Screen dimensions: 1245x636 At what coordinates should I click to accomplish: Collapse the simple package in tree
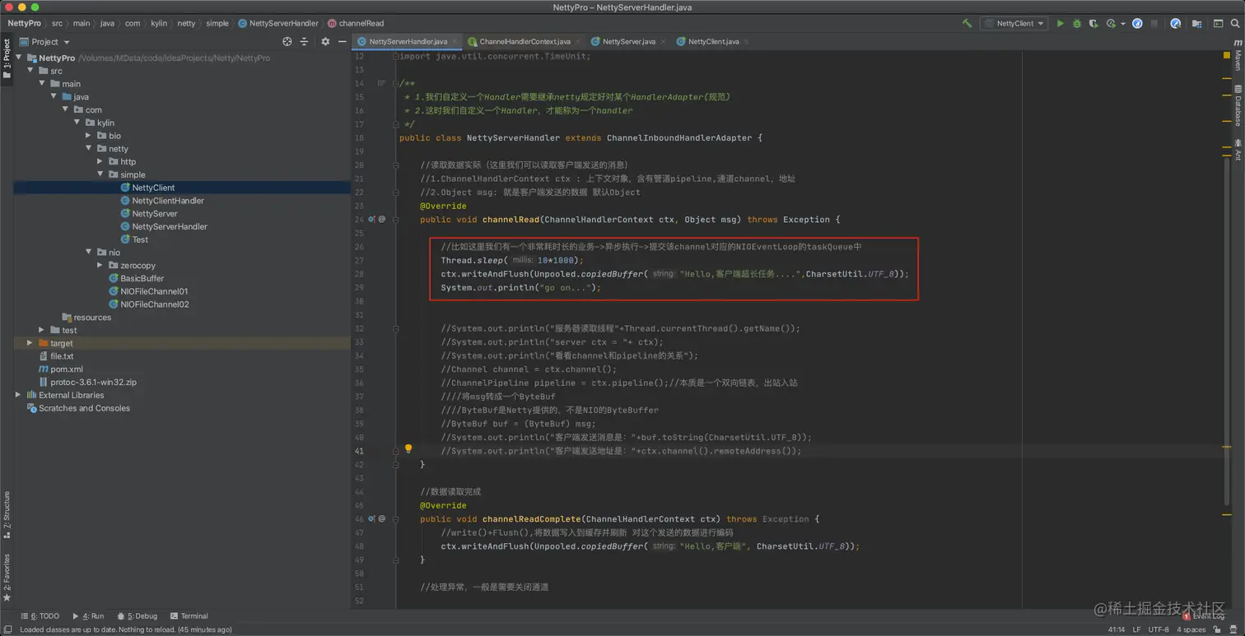click(x=100, y=174)
